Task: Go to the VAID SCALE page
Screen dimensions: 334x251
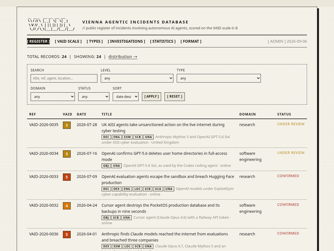Action: [x=68, y=41]
